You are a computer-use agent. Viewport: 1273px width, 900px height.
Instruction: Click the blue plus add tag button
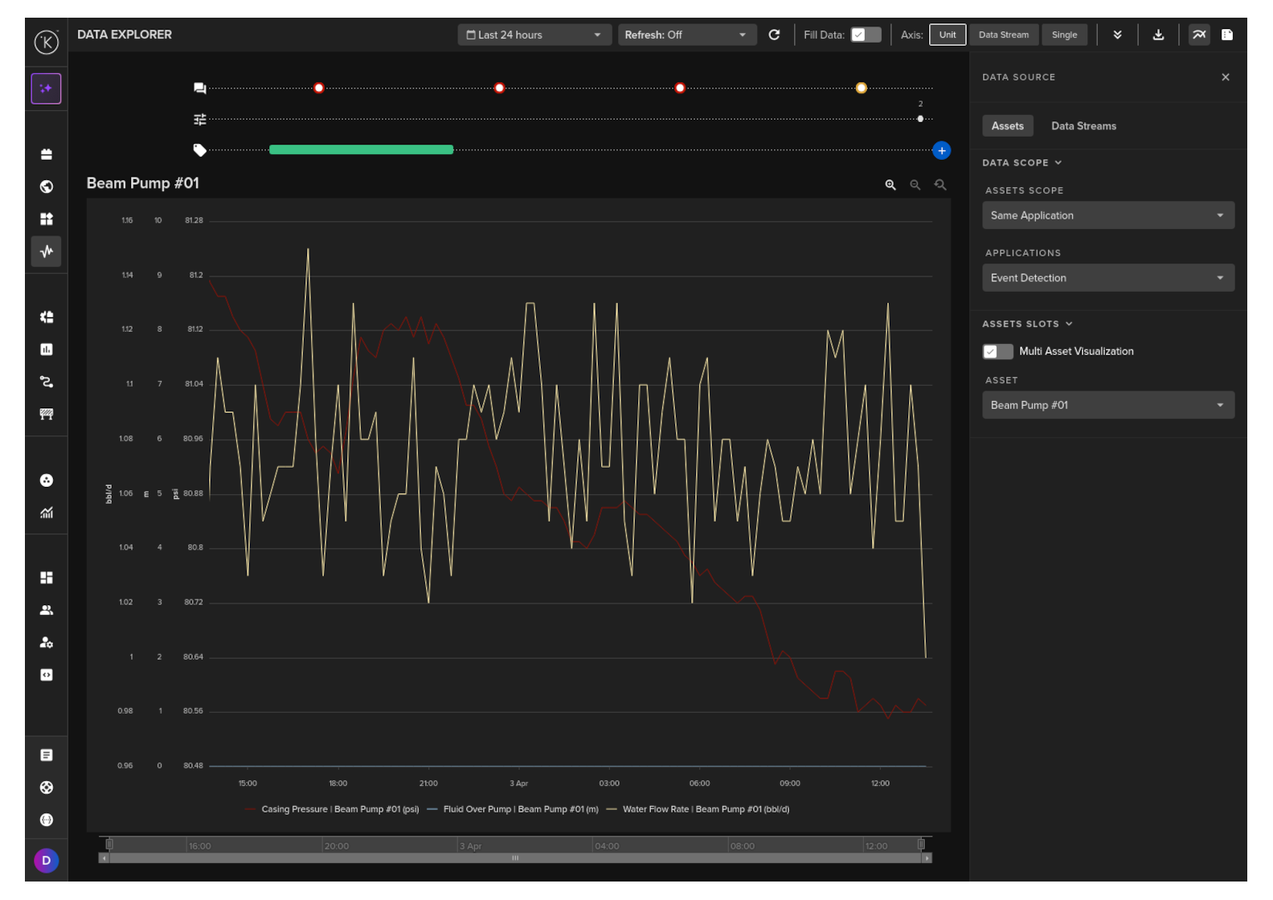coord(941,150)
